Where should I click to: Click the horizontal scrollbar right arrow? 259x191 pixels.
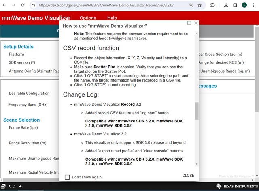point(253,180)
